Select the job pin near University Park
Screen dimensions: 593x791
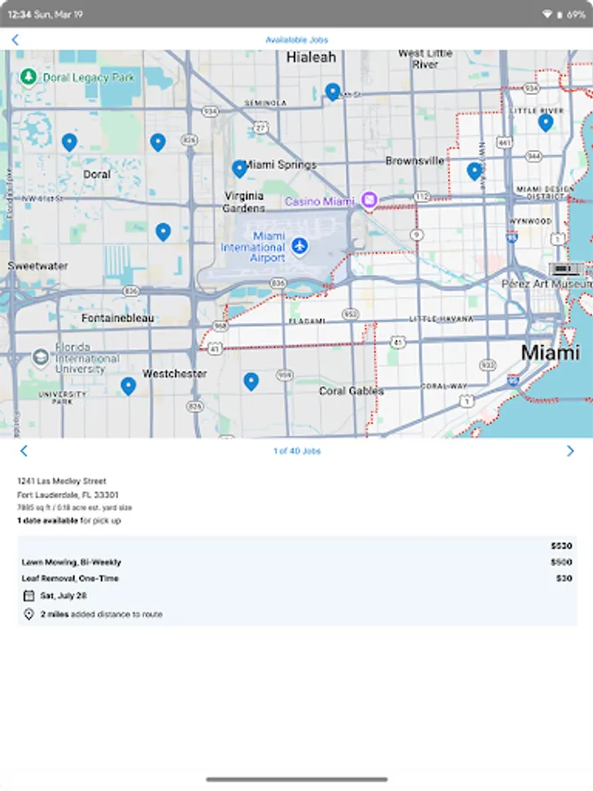pos(128,387)
